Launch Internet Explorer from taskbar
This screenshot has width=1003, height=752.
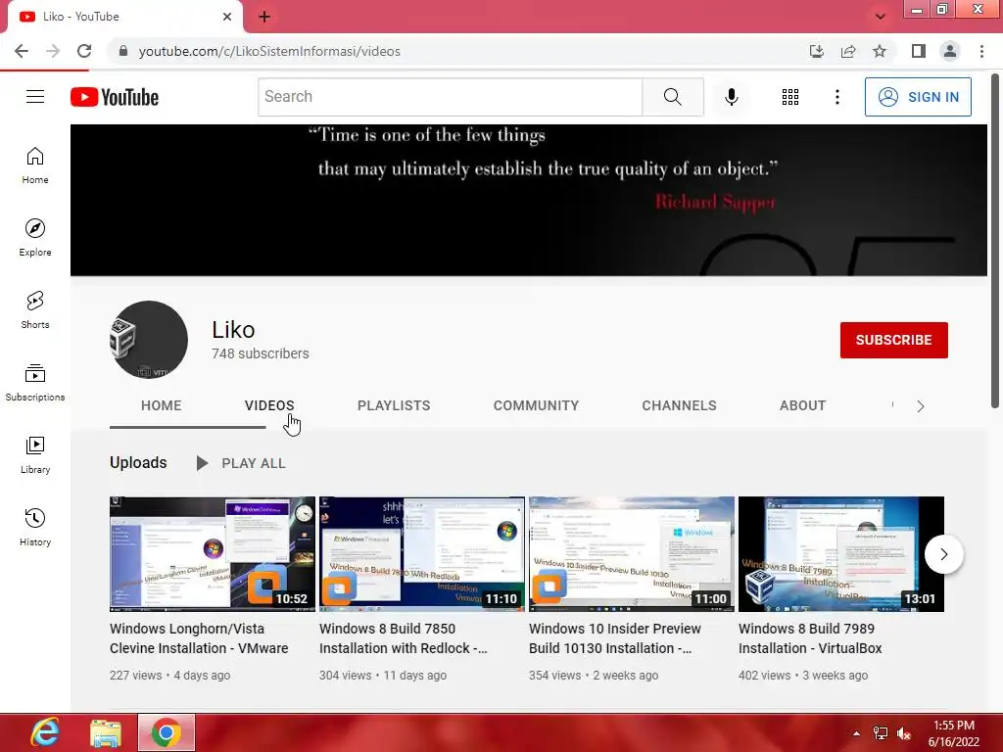tap(45, 732)
